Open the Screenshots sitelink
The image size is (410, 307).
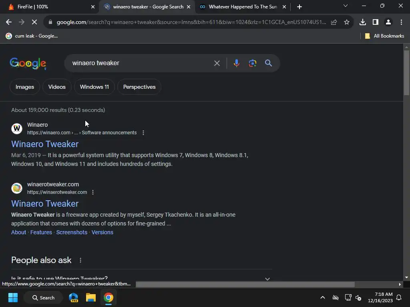tap(72, 232)
